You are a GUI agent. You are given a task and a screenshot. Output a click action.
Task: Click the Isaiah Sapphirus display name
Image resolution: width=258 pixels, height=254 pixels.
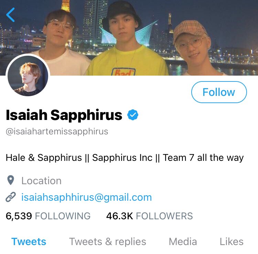click(x=64, y=115)
